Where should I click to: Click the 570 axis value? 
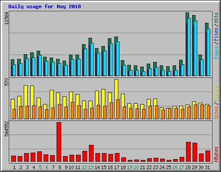point(7,82)
